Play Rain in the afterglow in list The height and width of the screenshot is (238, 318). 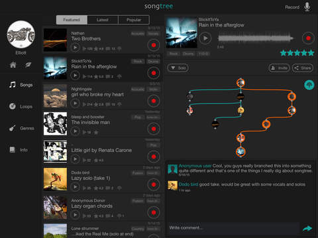[x=75, y=75]
